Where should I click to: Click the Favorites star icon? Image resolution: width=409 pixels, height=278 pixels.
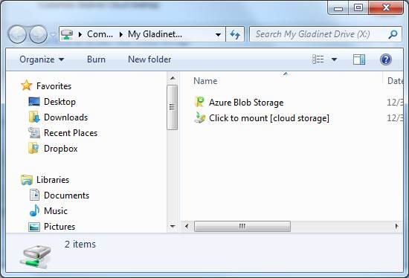26,85
